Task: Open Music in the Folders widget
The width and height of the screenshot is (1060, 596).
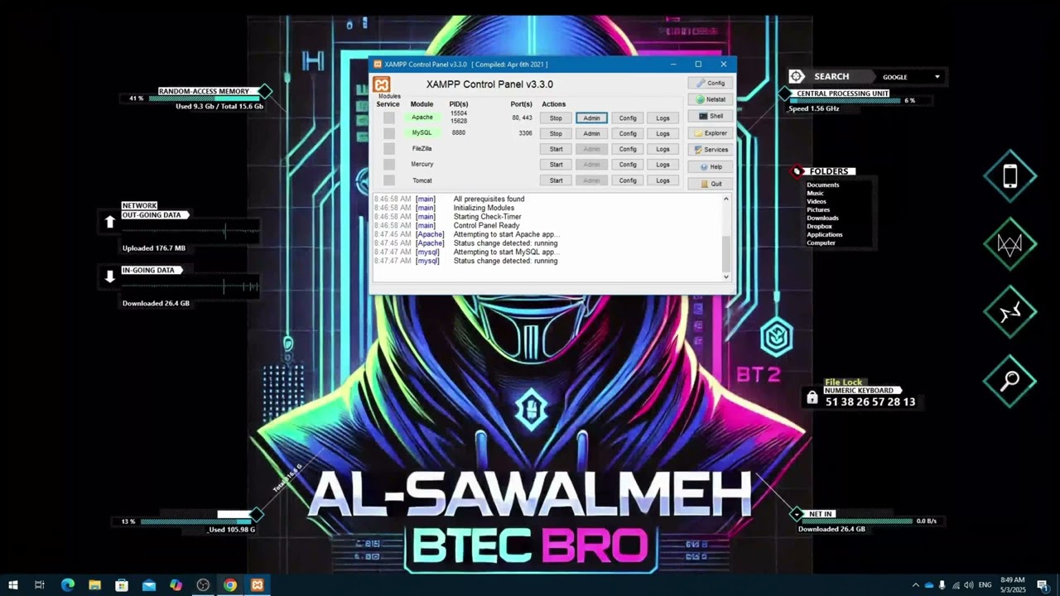Action: 816,193
